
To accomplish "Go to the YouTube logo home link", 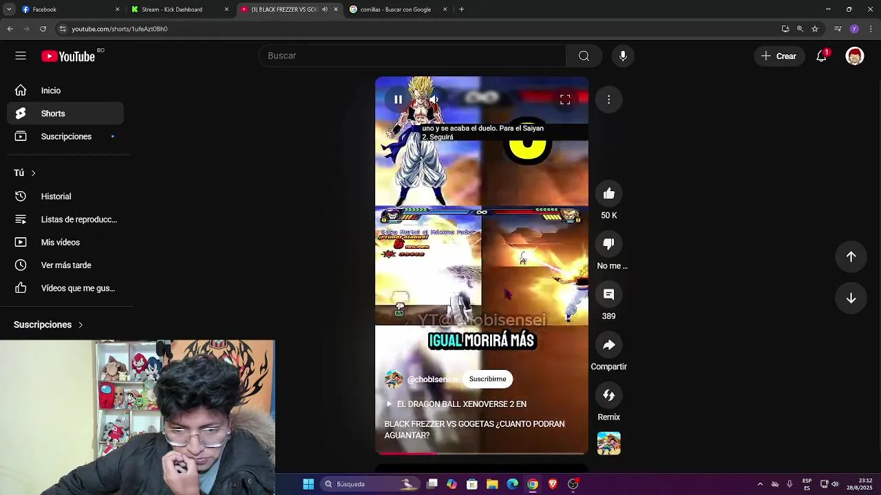I will 68,56.
